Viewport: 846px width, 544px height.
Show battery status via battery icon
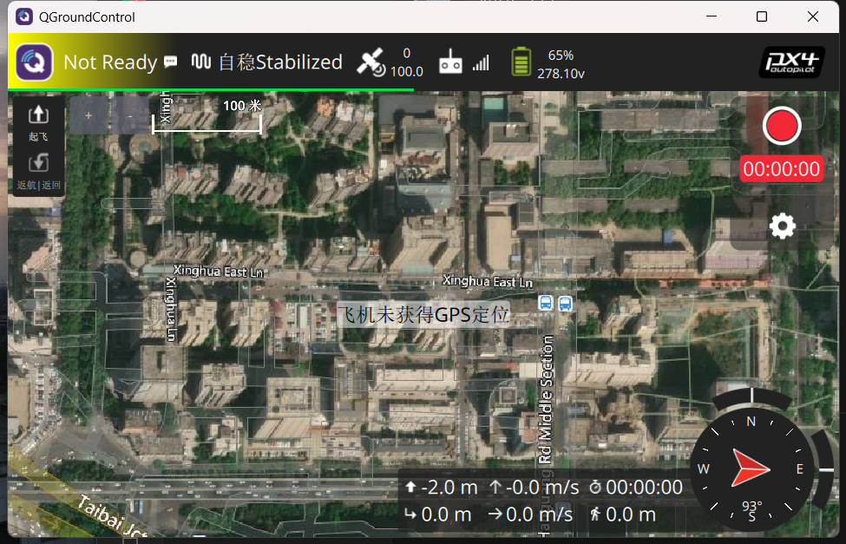[521, 62]
